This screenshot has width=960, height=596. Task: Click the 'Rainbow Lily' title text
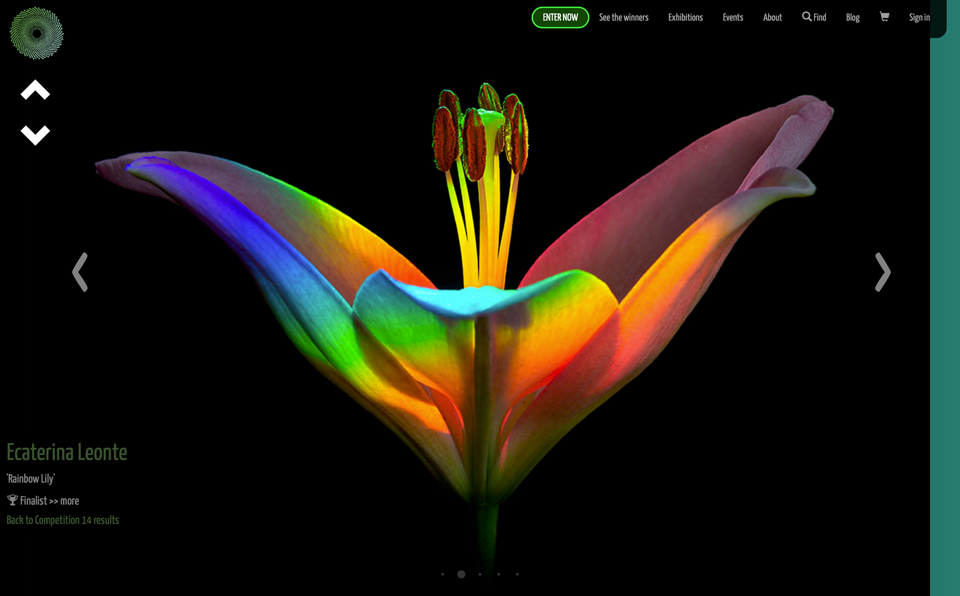(x=30, y=478)
